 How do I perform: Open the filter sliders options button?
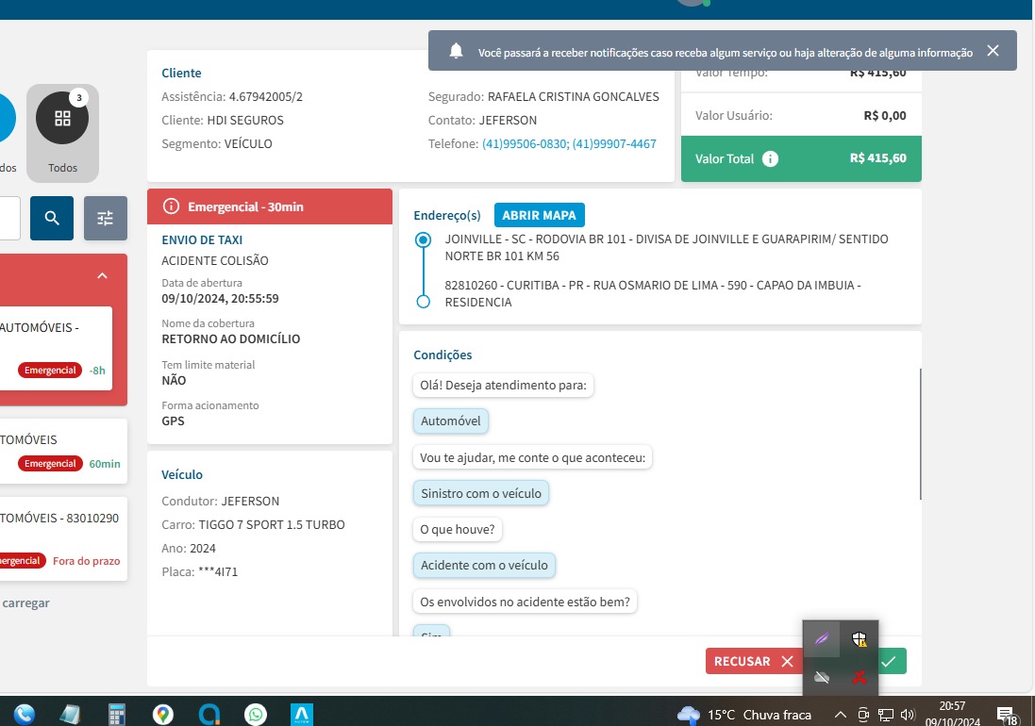(106, 218)
